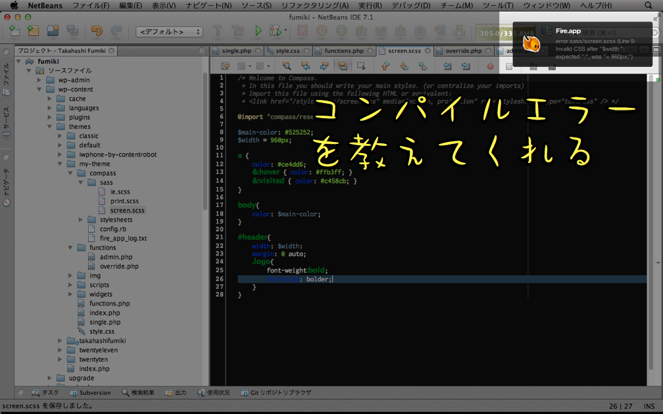Run the project with green play icon

click(x=258, y=31)
